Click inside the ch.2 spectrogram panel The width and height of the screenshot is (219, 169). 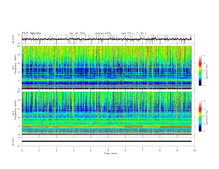click(x=107, y=113)
